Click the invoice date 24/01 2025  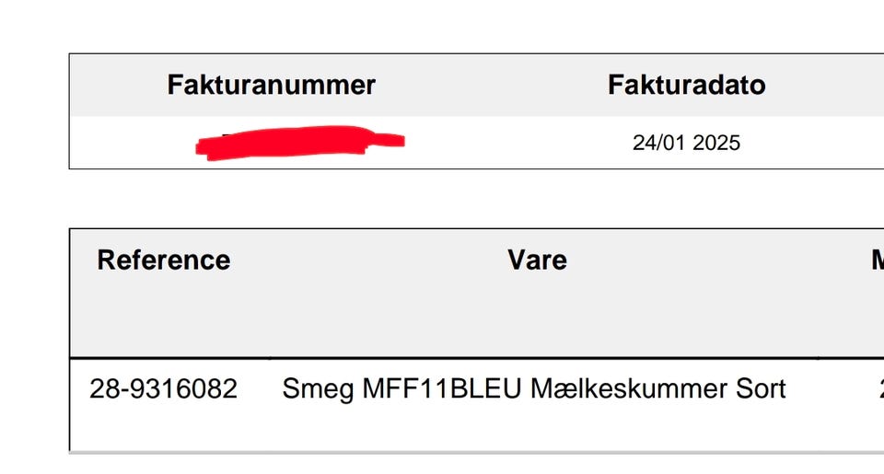[x=686, y=144]
